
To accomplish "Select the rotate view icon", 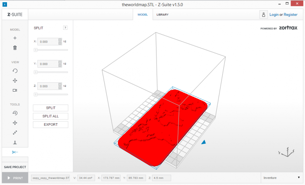I will coord(15,71).
